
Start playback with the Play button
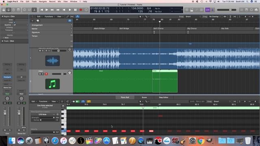70,10
